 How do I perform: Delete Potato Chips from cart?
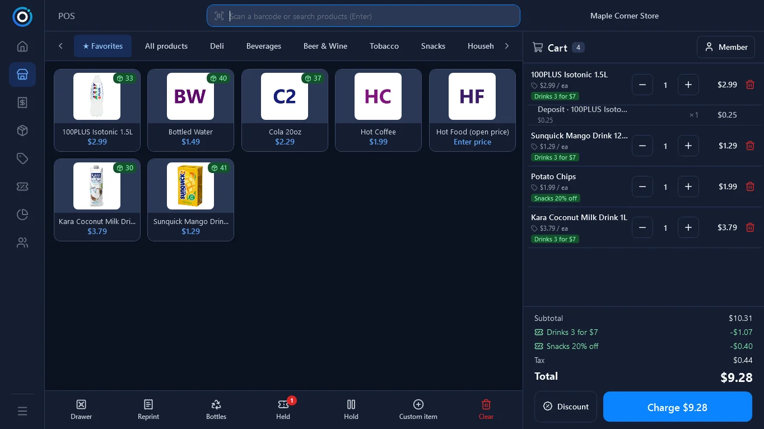pyautogui.click(x=750, y=186)
